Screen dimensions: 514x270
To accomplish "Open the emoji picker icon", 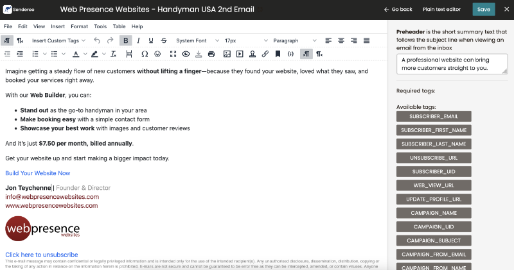I will (x=158, y=54).
